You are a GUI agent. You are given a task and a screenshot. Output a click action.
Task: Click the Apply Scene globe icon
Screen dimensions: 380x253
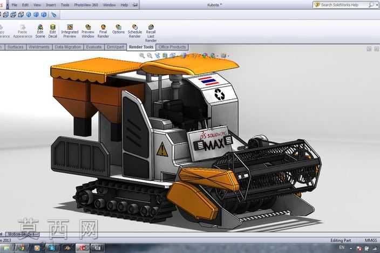[x=213, y=56]
